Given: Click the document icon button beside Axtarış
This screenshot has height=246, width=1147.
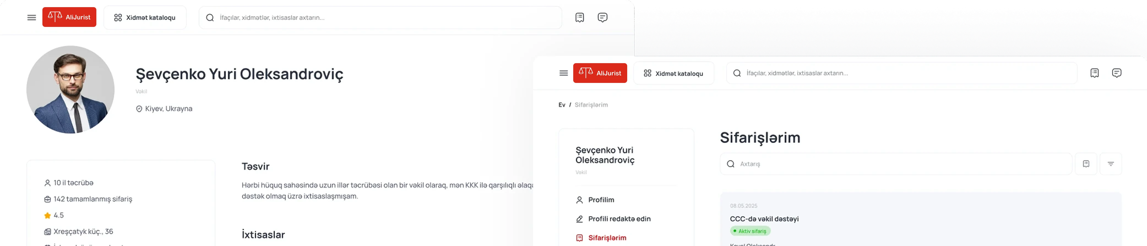Looking at the screenshot, I should click(x=1086, y=164).
